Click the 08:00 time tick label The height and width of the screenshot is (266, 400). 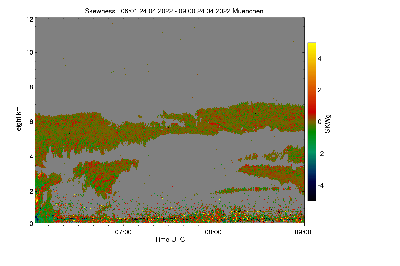point(213,232)
